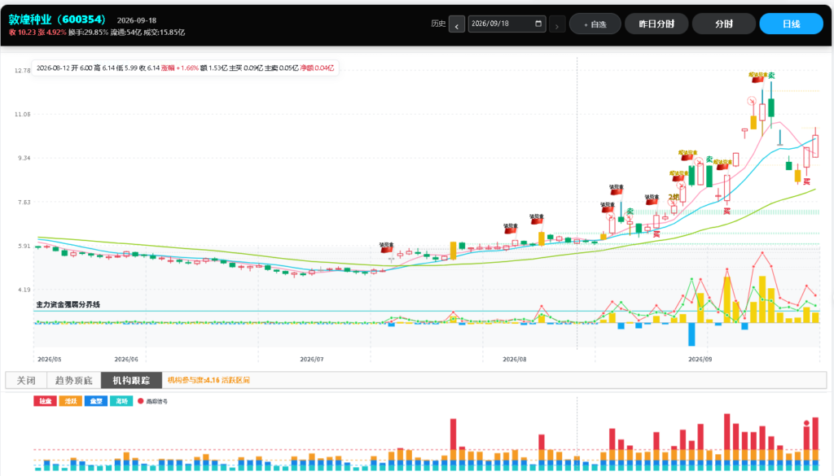Click the red flag marker at the chart peak

pos(757,77)
